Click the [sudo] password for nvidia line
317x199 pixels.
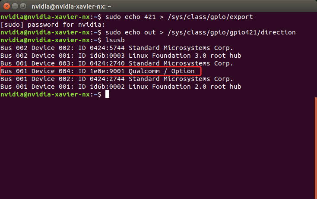(x=53, y=25)
